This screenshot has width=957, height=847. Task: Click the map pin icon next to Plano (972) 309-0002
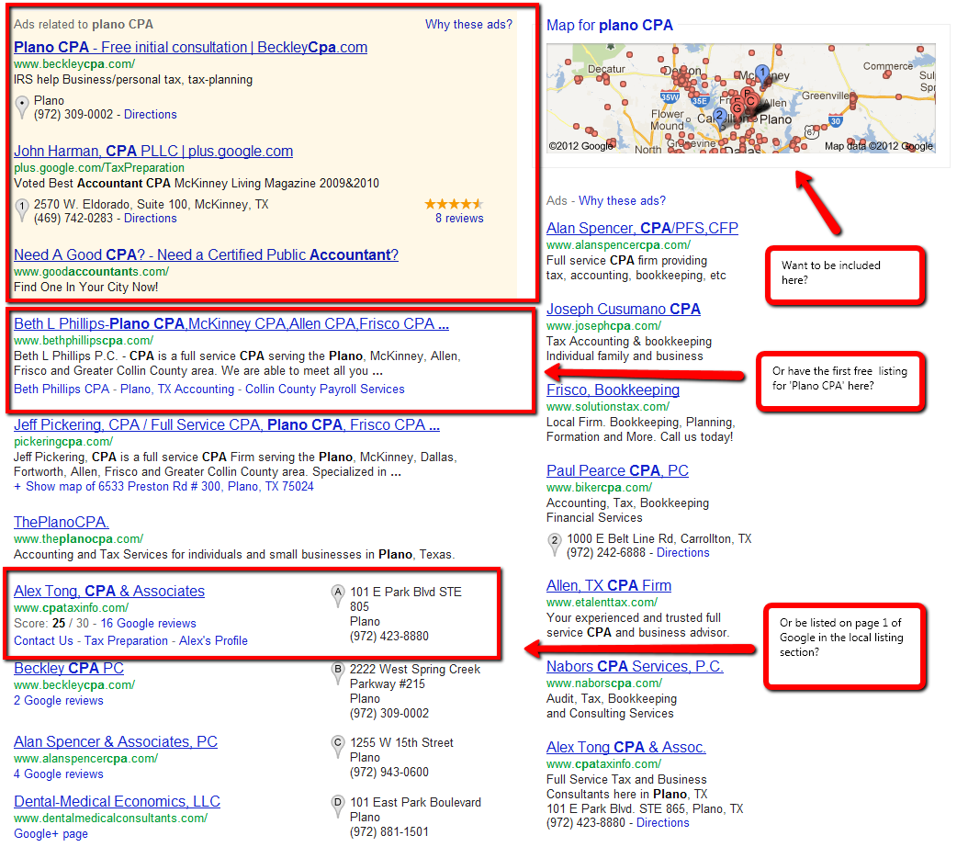(x=22, y=107)
